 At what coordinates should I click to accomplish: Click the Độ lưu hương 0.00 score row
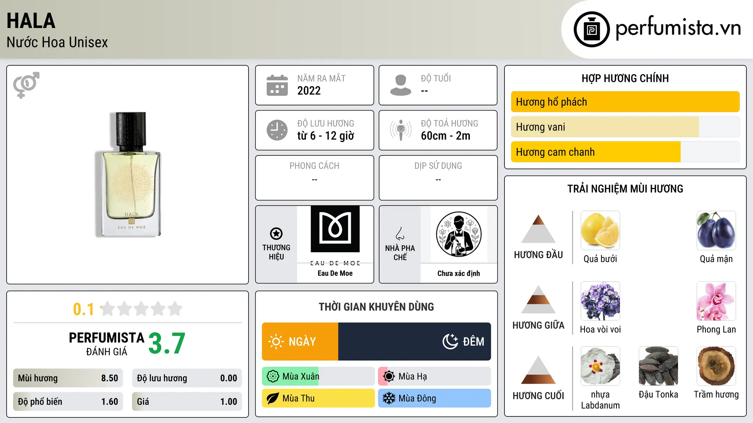(187, 378)
